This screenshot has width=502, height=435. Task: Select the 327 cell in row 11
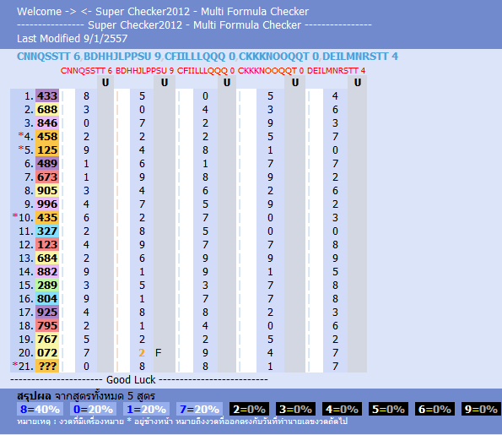coord(47,231)
